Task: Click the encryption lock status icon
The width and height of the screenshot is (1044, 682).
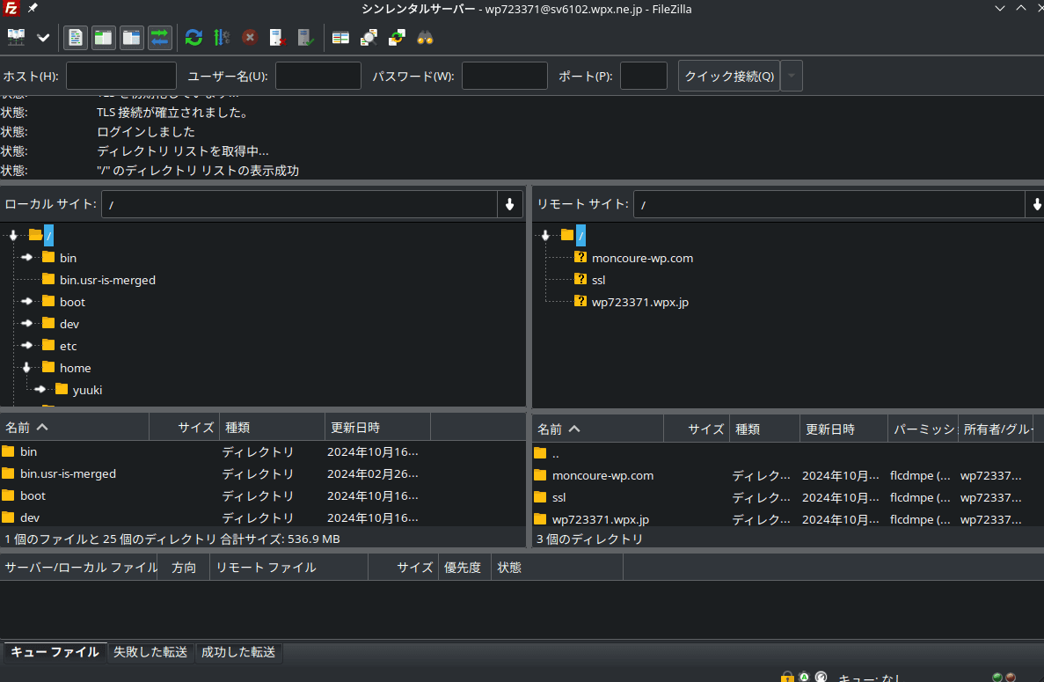Action: [787, 677]
